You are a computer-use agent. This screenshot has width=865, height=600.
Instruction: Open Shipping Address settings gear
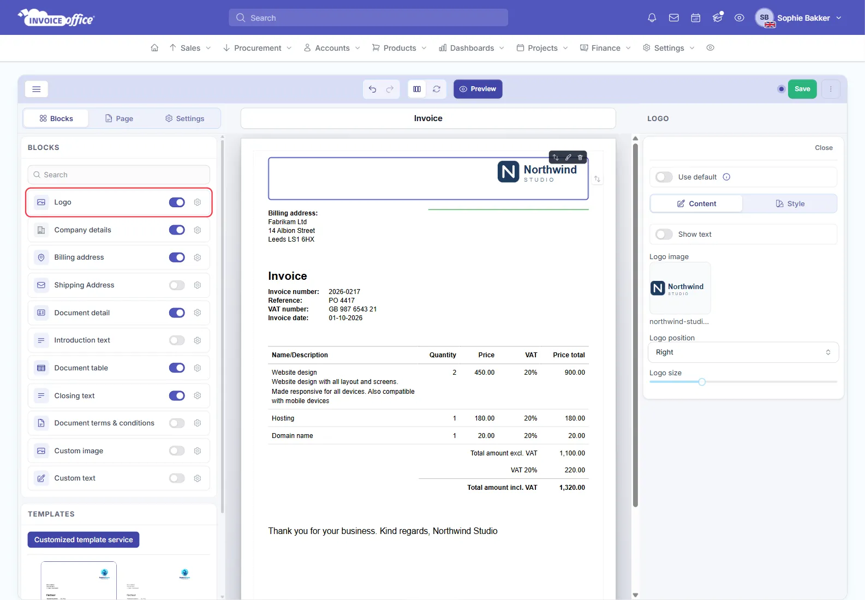pos(198,285)
